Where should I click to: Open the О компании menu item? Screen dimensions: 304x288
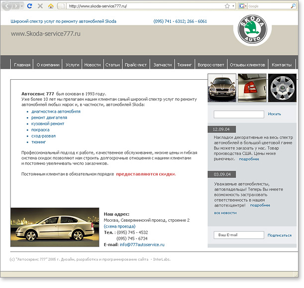pos(48,65)
